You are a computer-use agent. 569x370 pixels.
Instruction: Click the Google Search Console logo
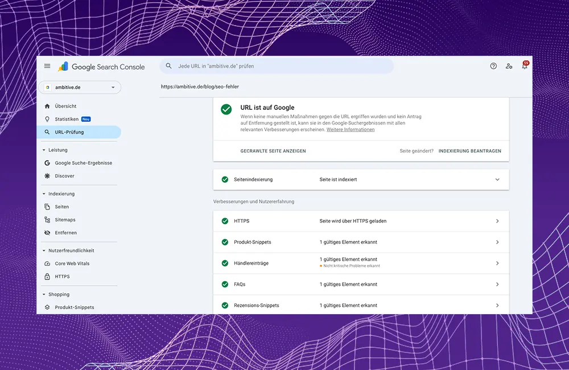101,67
